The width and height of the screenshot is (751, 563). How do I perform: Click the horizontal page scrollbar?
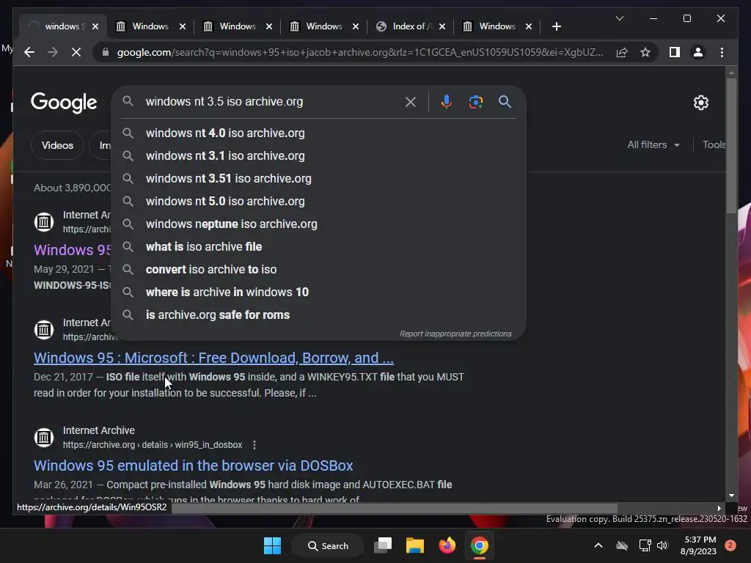394,508
